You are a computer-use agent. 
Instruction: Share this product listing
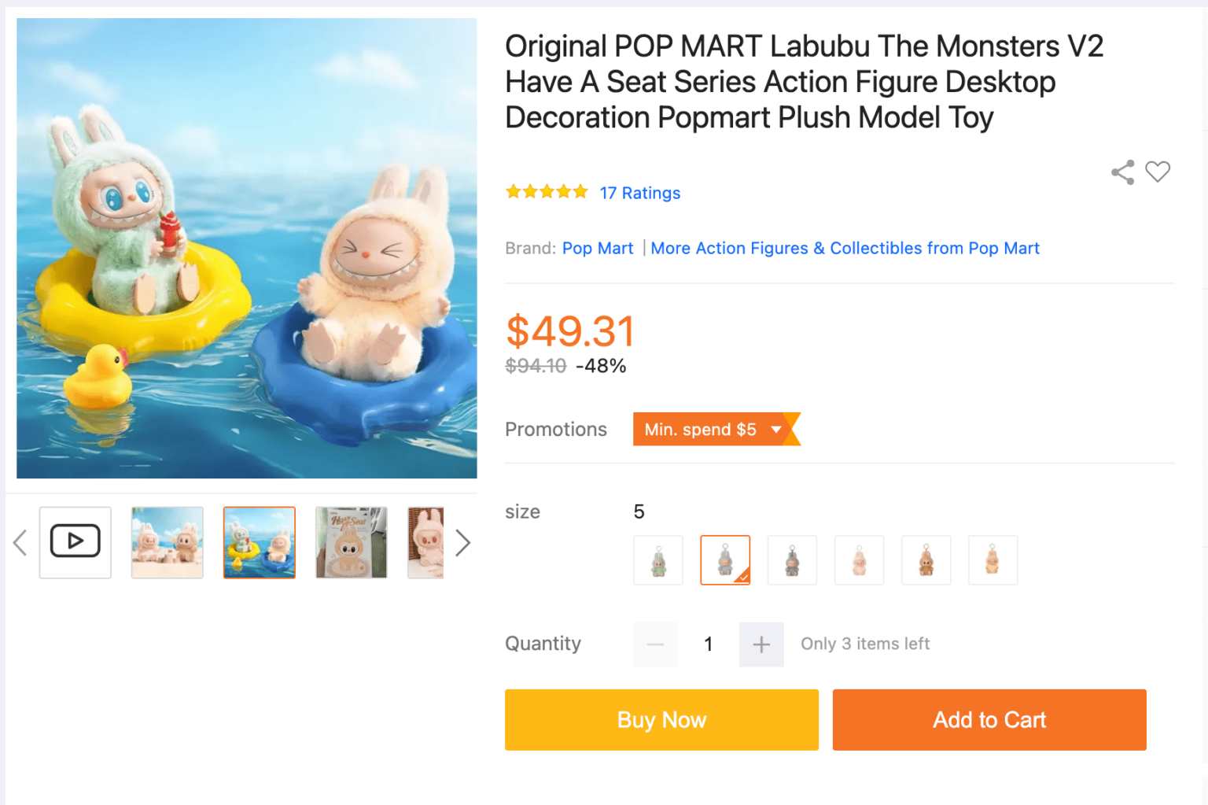tap(1122, 172)
